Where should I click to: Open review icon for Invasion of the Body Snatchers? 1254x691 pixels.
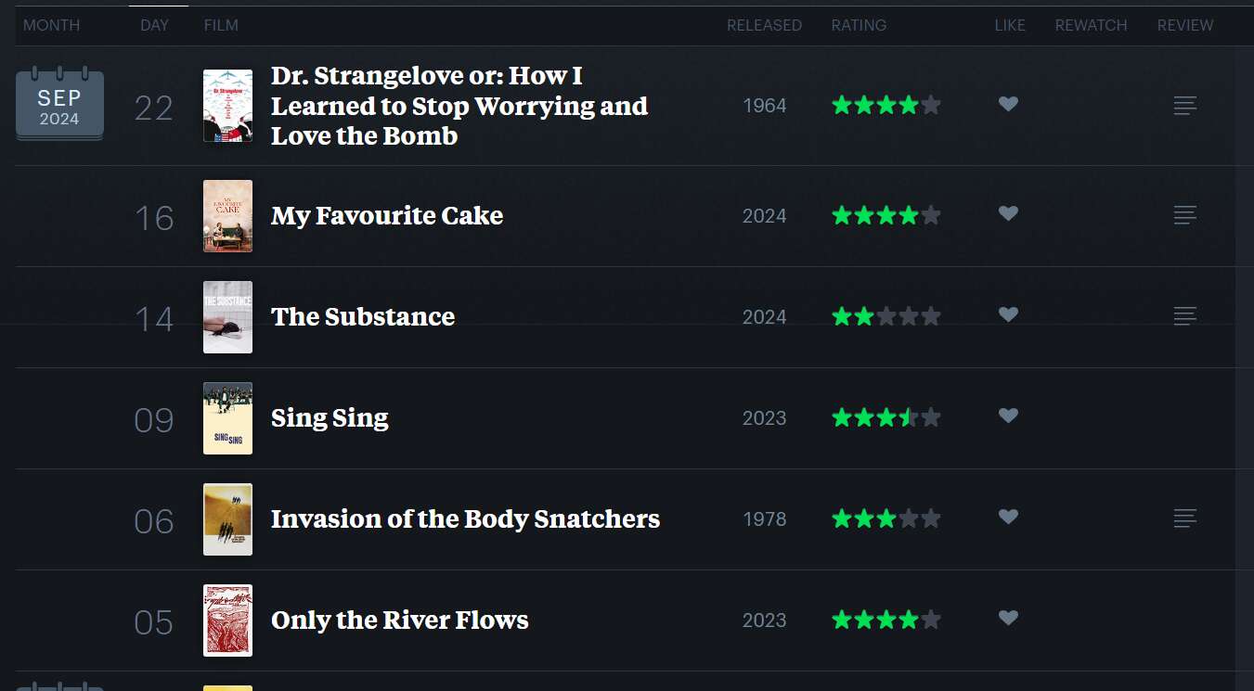(1184, 518)
